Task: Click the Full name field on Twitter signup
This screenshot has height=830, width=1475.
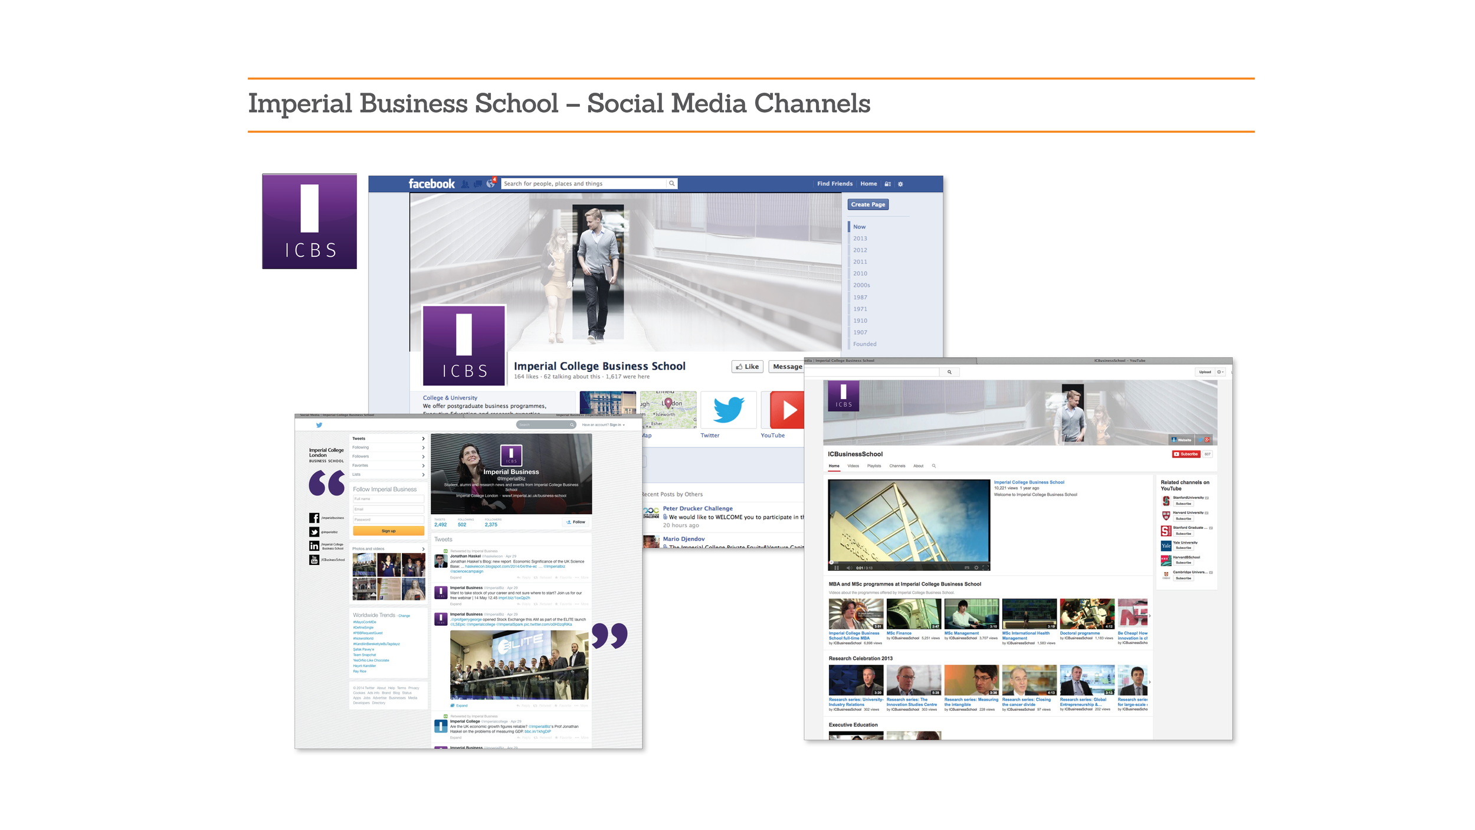Action: [388, 499]
